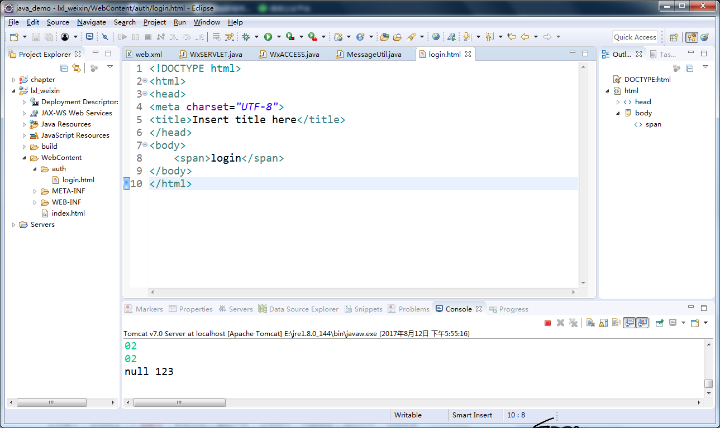Expand the WEB-INF folder node
Viewport: 720px width, 428px height.
[x=36, y=202]
